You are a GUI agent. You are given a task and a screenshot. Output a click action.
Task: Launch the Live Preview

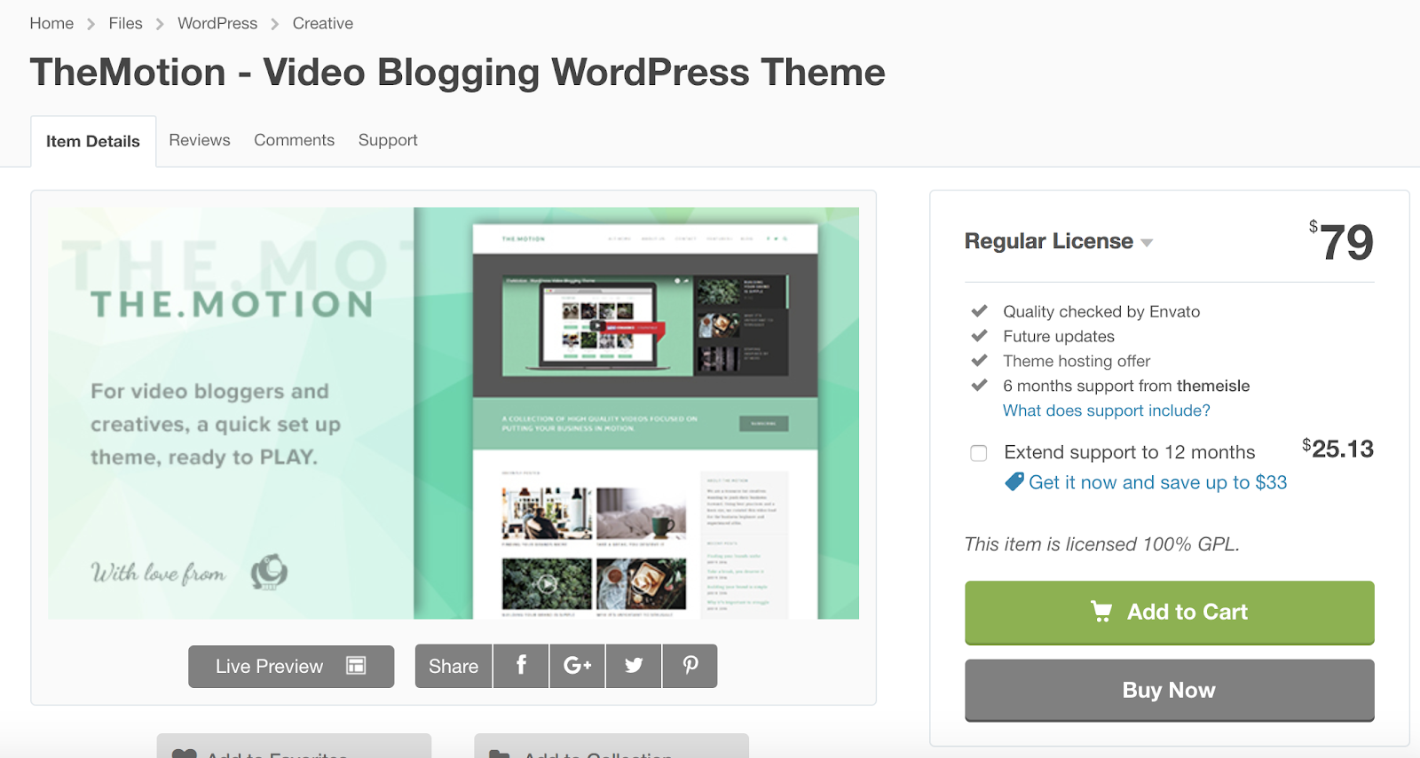click(291, 666)
